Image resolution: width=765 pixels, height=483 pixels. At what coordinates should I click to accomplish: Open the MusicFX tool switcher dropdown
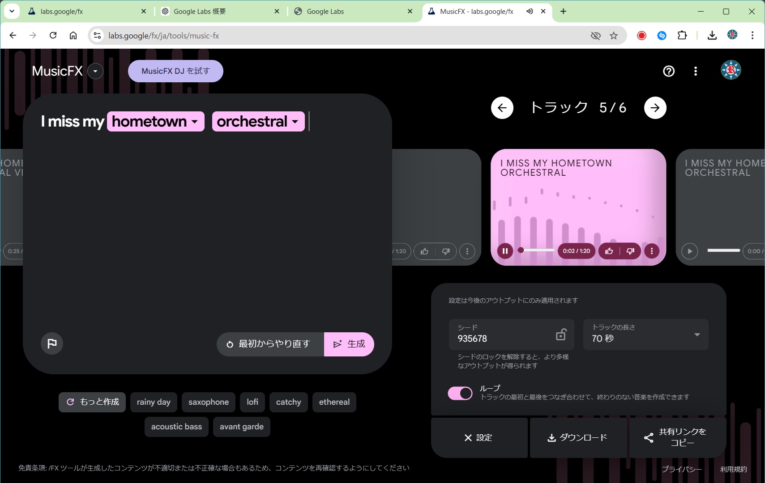tap(95, 71)
